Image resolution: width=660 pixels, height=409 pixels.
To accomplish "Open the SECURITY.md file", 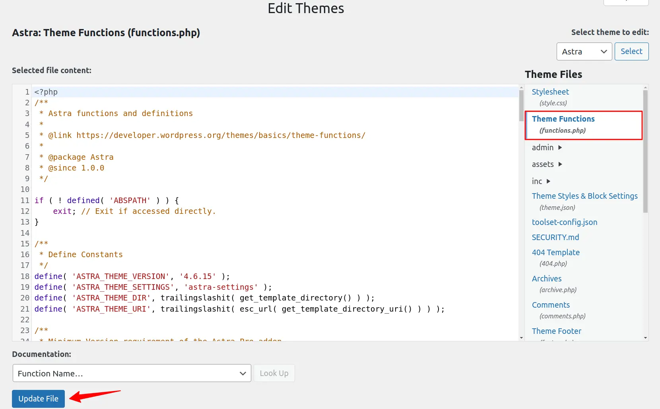I will point(555,237).
